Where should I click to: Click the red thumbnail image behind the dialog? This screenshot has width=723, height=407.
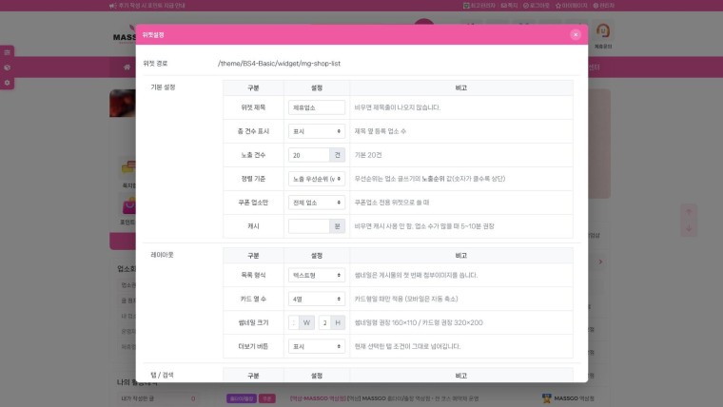tap(123, 104)
